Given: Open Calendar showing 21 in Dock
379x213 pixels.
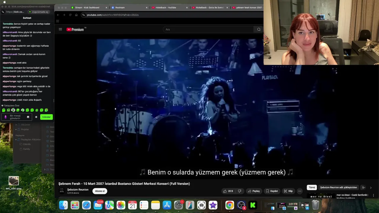Looking at the screenshot, I should click(x=132, y=205).
